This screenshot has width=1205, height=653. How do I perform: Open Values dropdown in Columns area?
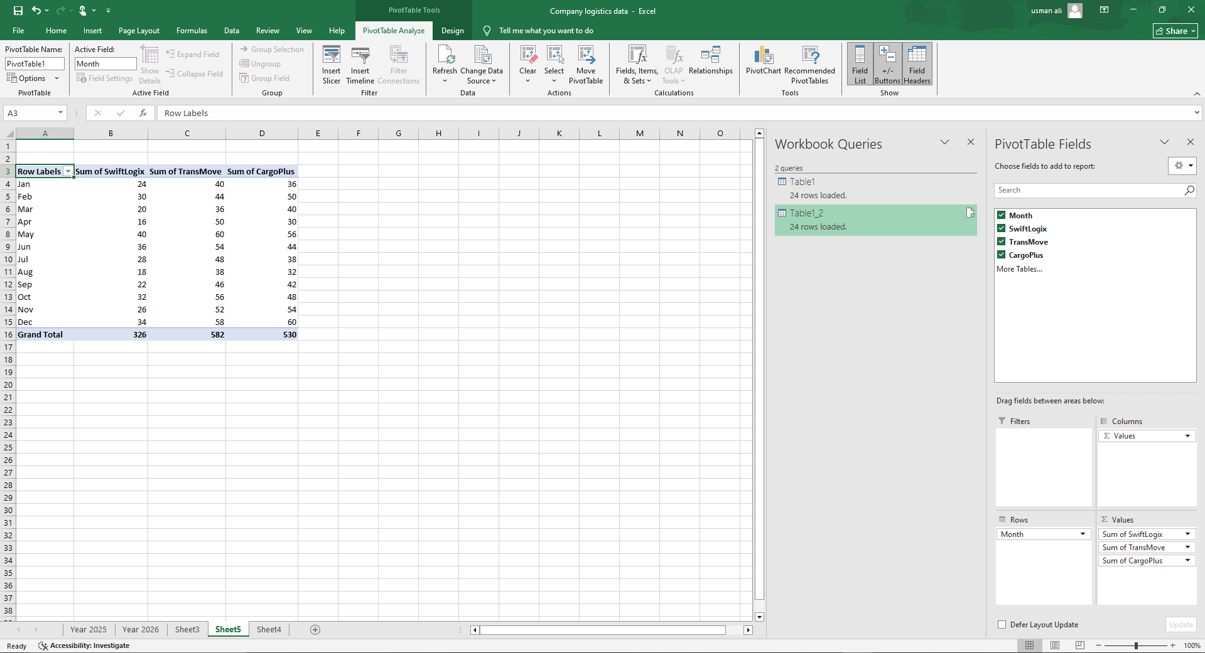tap(1187, 436)
